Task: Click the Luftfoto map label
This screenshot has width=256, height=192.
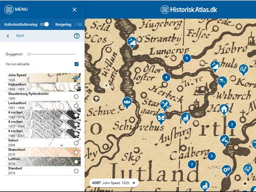Action: [14, 159]
